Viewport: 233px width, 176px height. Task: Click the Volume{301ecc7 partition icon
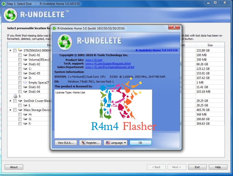(25, 59)
